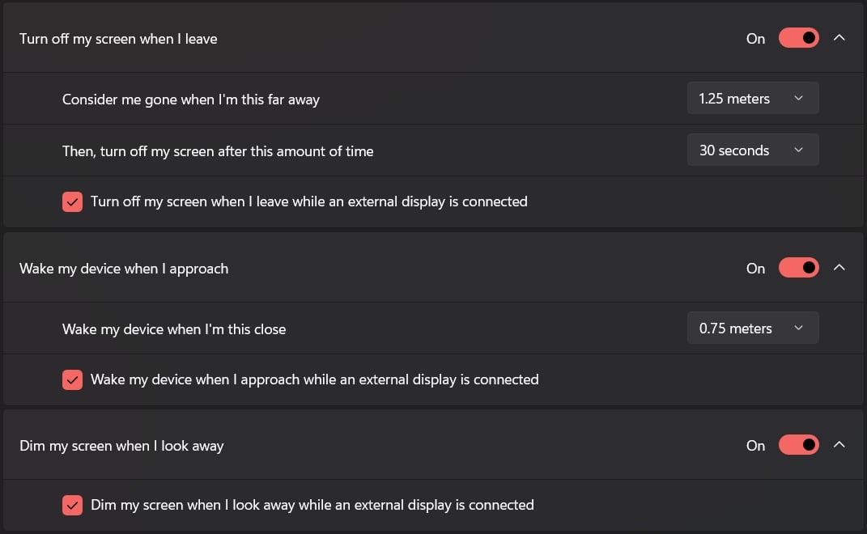Click the On label beside Dim my screen toggle
Image resolution: width=867 pixels, height=534 pixels.
click(755, 446)
